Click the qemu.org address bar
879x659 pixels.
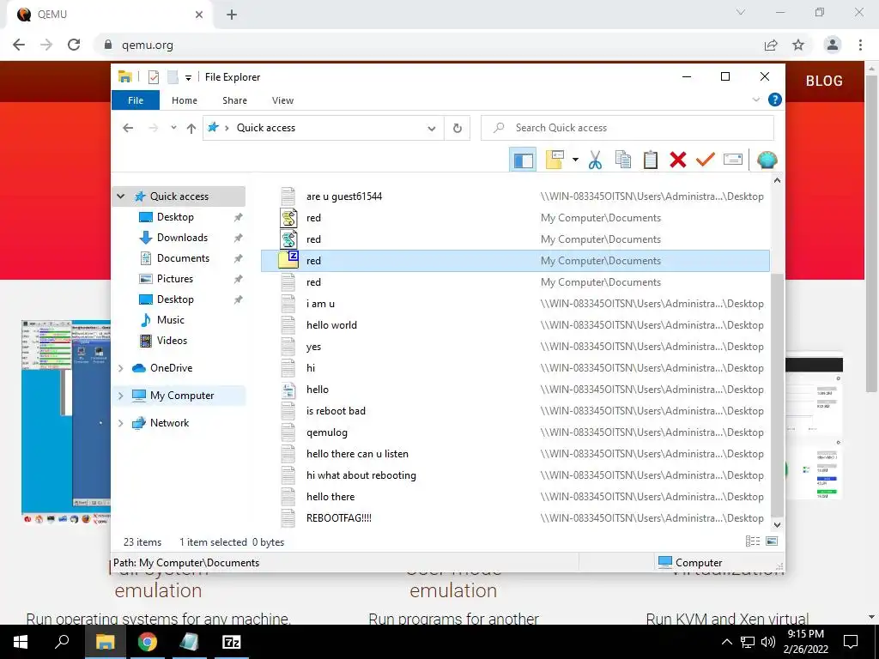[426, 45]
